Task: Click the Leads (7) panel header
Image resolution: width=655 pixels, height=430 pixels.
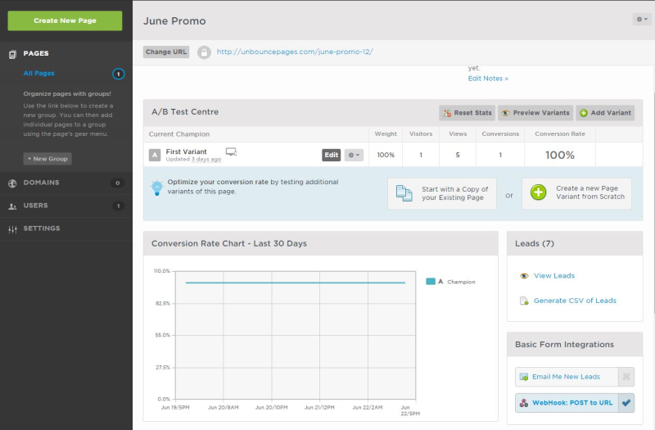Action: click(575, 243)
